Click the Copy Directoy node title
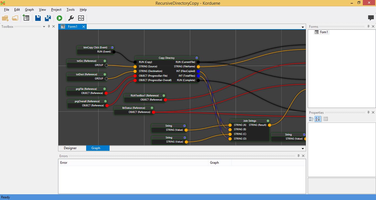Viewport: 376px width, 200px height. (167, 58)
